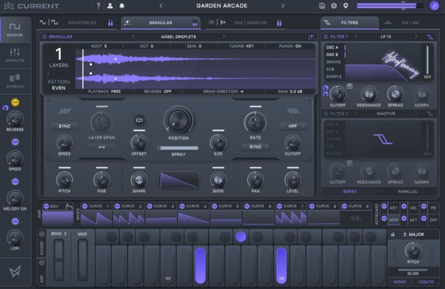
Task: Activate Legato voicing mode
Action: pyautogui.click(x=426, y=282)
